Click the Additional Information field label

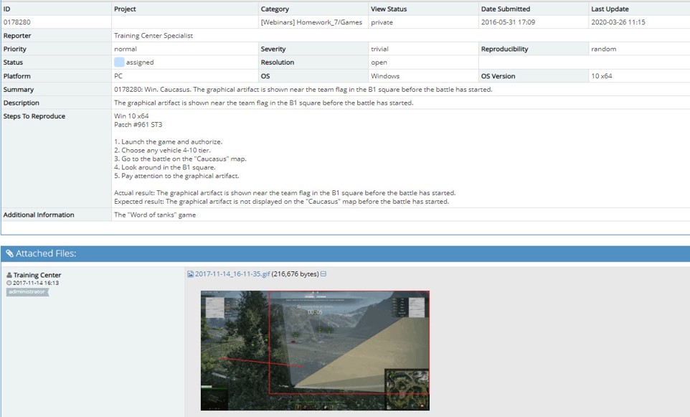(x=39, y=215)
